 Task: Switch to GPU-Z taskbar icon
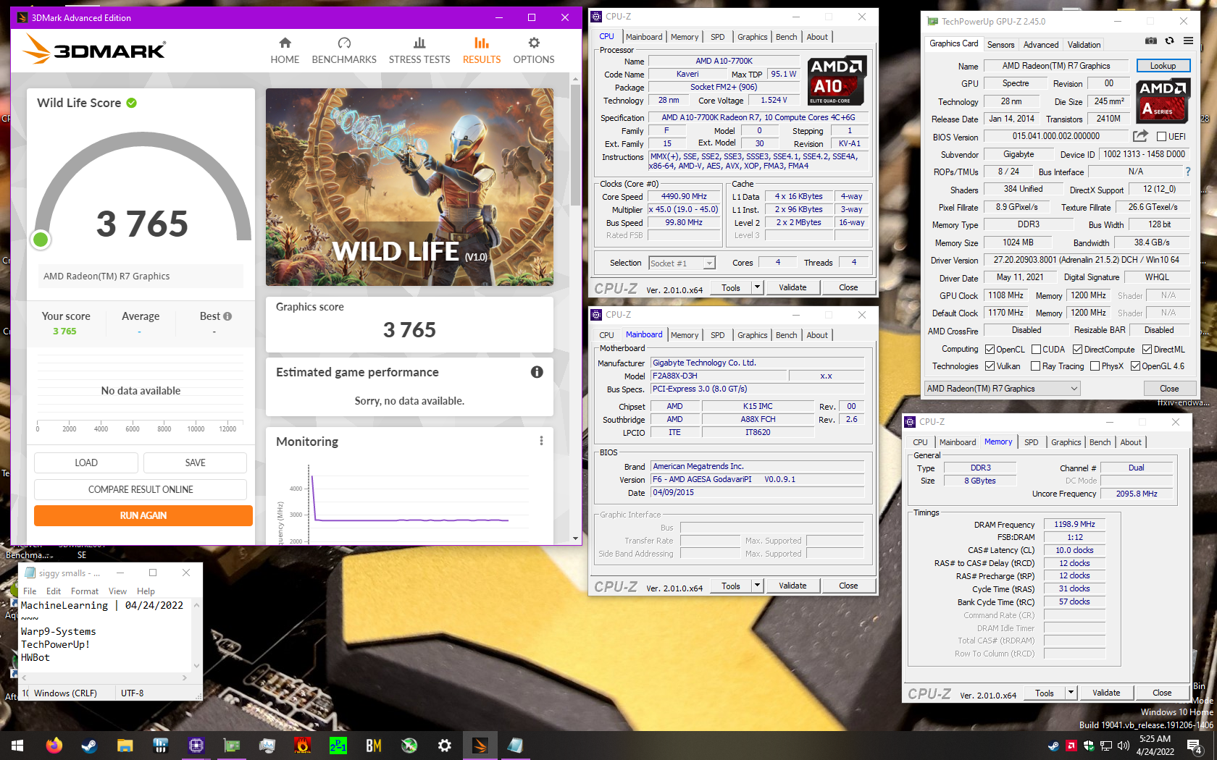[x=231, y=746]
